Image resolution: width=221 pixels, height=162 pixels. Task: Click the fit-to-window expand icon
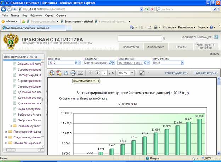coord(142,73)
